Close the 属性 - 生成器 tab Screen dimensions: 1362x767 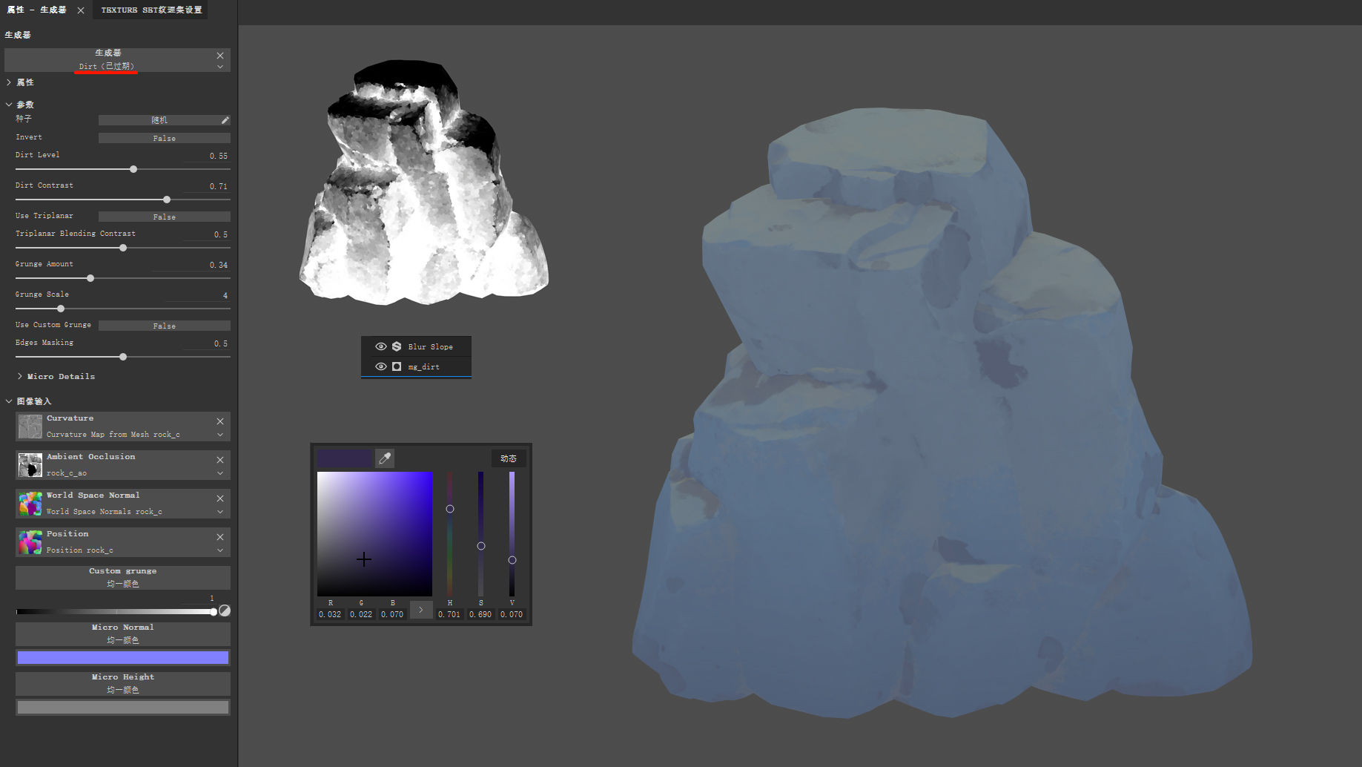pos(81,10)
